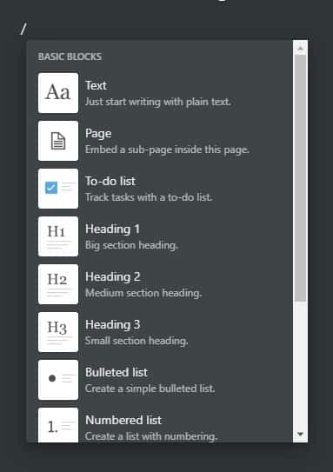Click 'Track tasks with a to-do list.' description
333x472 pixels.
coord(149,197)
